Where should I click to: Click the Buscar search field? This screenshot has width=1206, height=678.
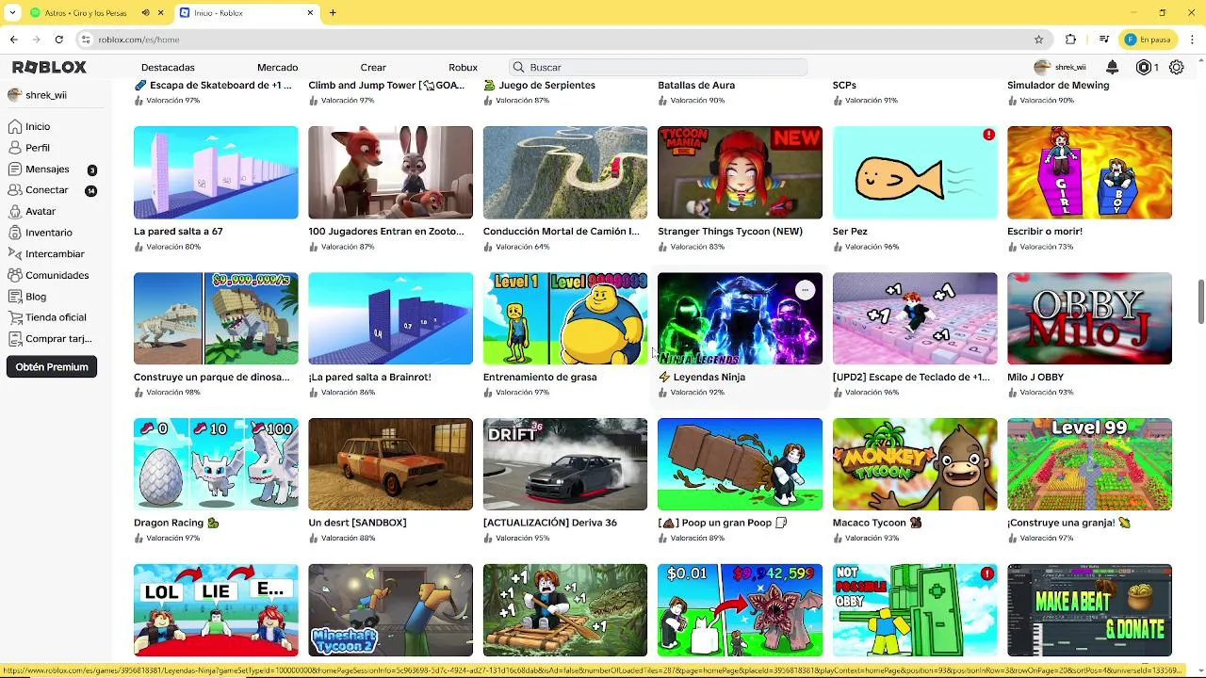coord(659,67)
